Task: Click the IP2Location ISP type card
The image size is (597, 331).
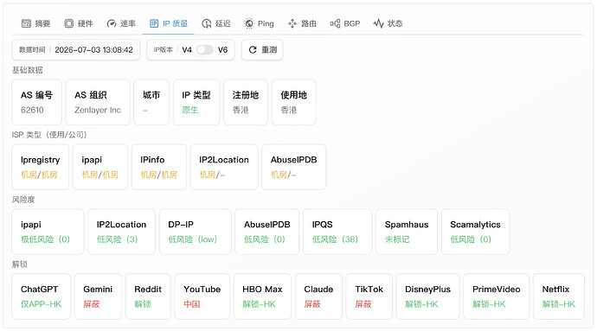Action: pos(224,167)
